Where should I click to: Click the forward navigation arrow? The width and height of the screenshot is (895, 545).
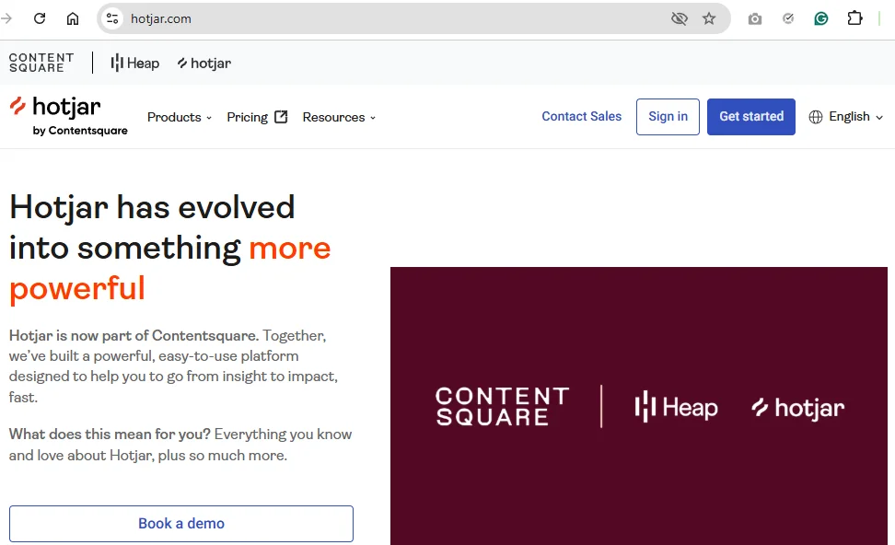tap(6, 18)
